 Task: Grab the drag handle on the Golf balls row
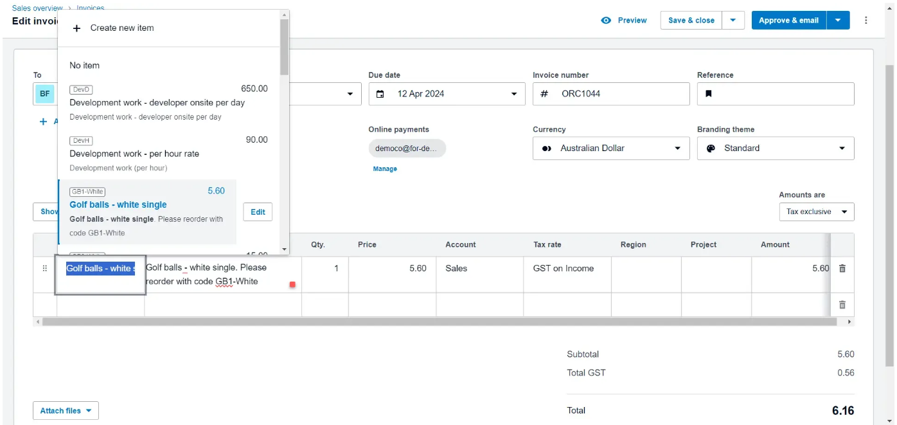click(x=44, y=268)
